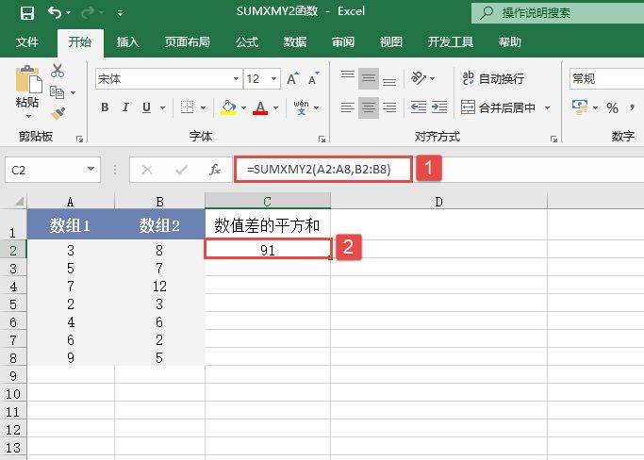Switch to the 数据 ribbon tab
Screen dimensions: 644x460
[x=295, y=41]
